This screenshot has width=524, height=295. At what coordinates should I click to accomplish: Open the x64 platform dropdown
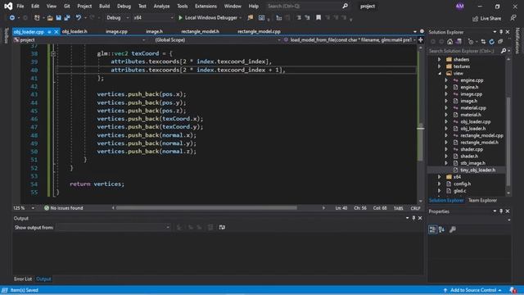[153, 18]
